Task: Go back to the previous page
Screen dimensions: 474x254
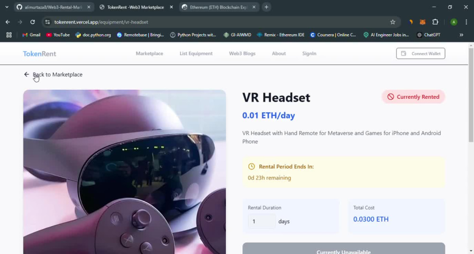Action: [8, 22]
